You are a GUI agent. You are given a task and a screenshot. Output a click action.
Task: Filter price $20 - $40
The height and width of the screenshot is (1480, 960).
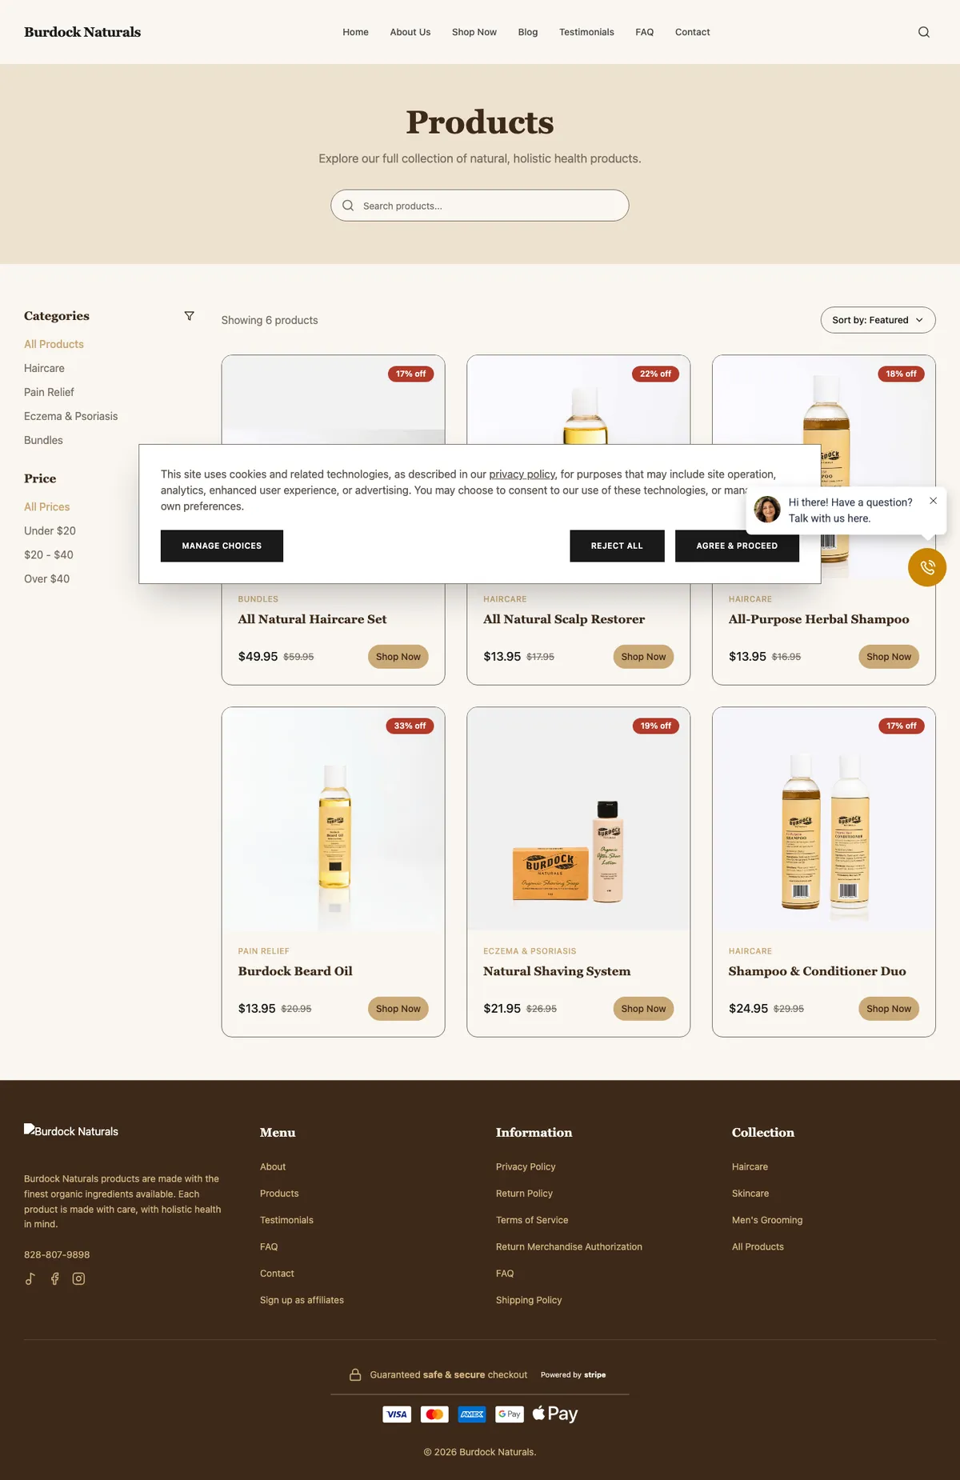click(48, 554)
